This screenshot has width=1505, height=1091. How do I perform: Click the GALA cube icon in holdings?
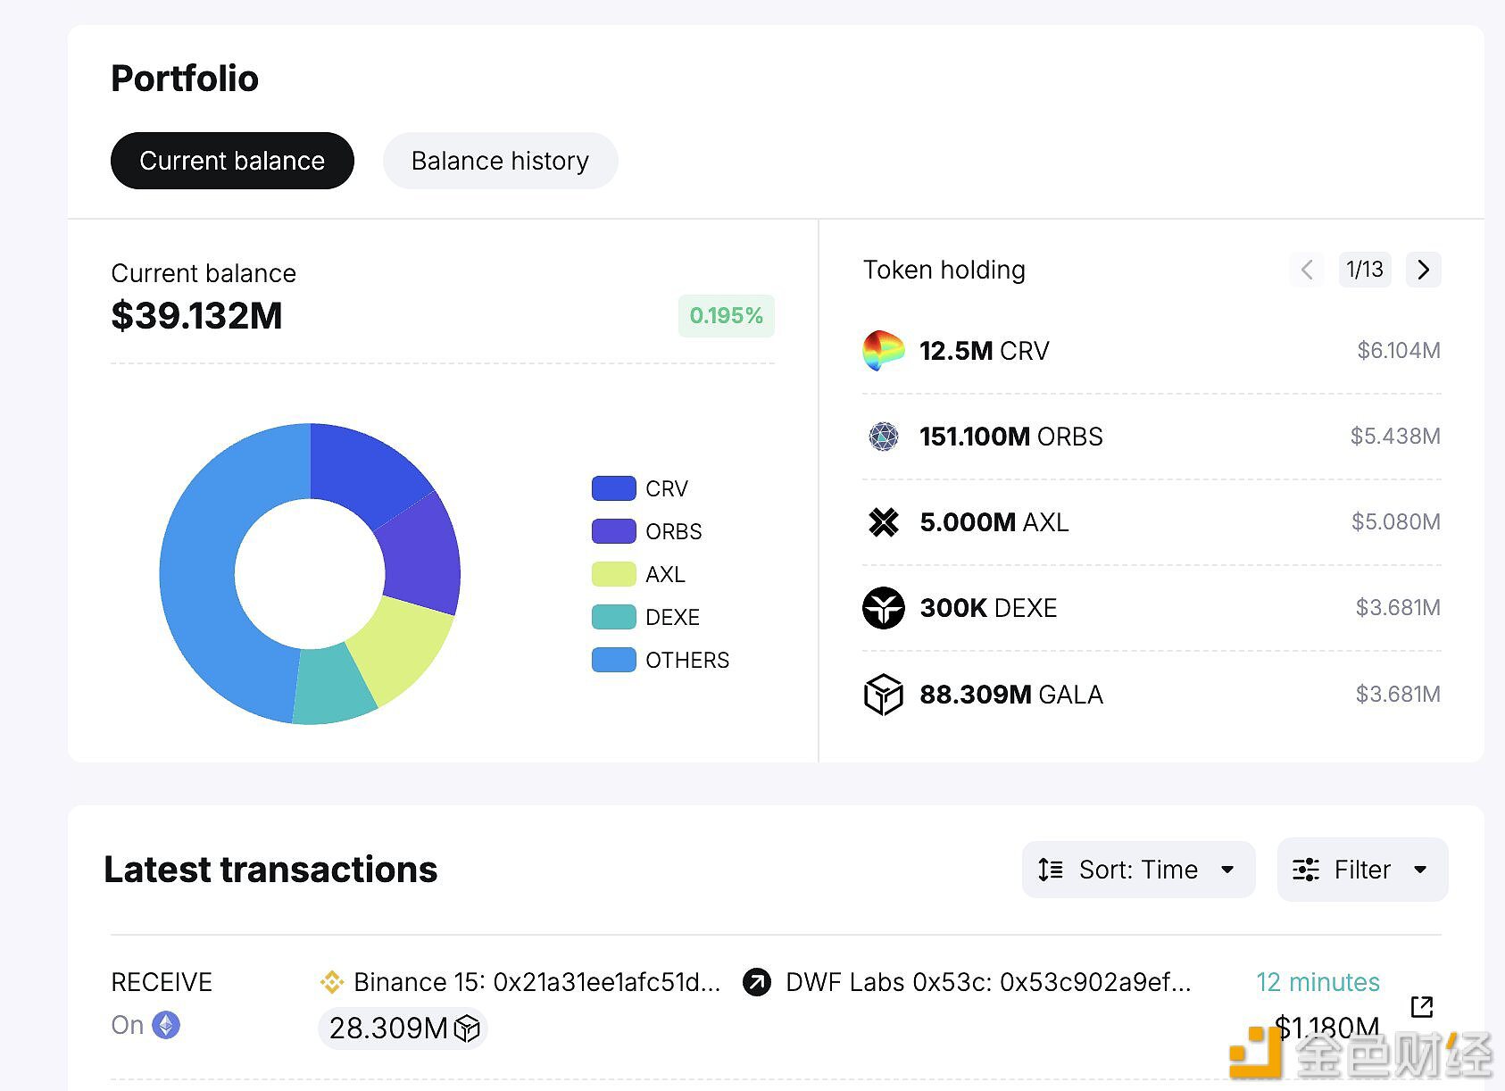click(883, 695)
